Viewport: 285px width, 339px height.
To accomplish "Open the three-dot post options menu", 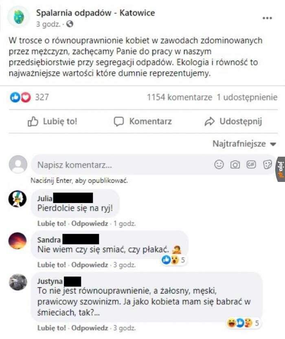I will tap(267, 18).
